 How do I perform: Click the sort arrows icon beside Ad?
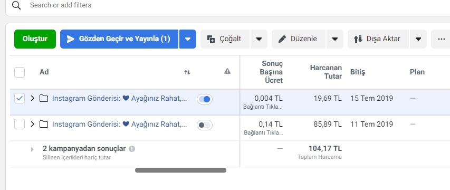(187, 72)
